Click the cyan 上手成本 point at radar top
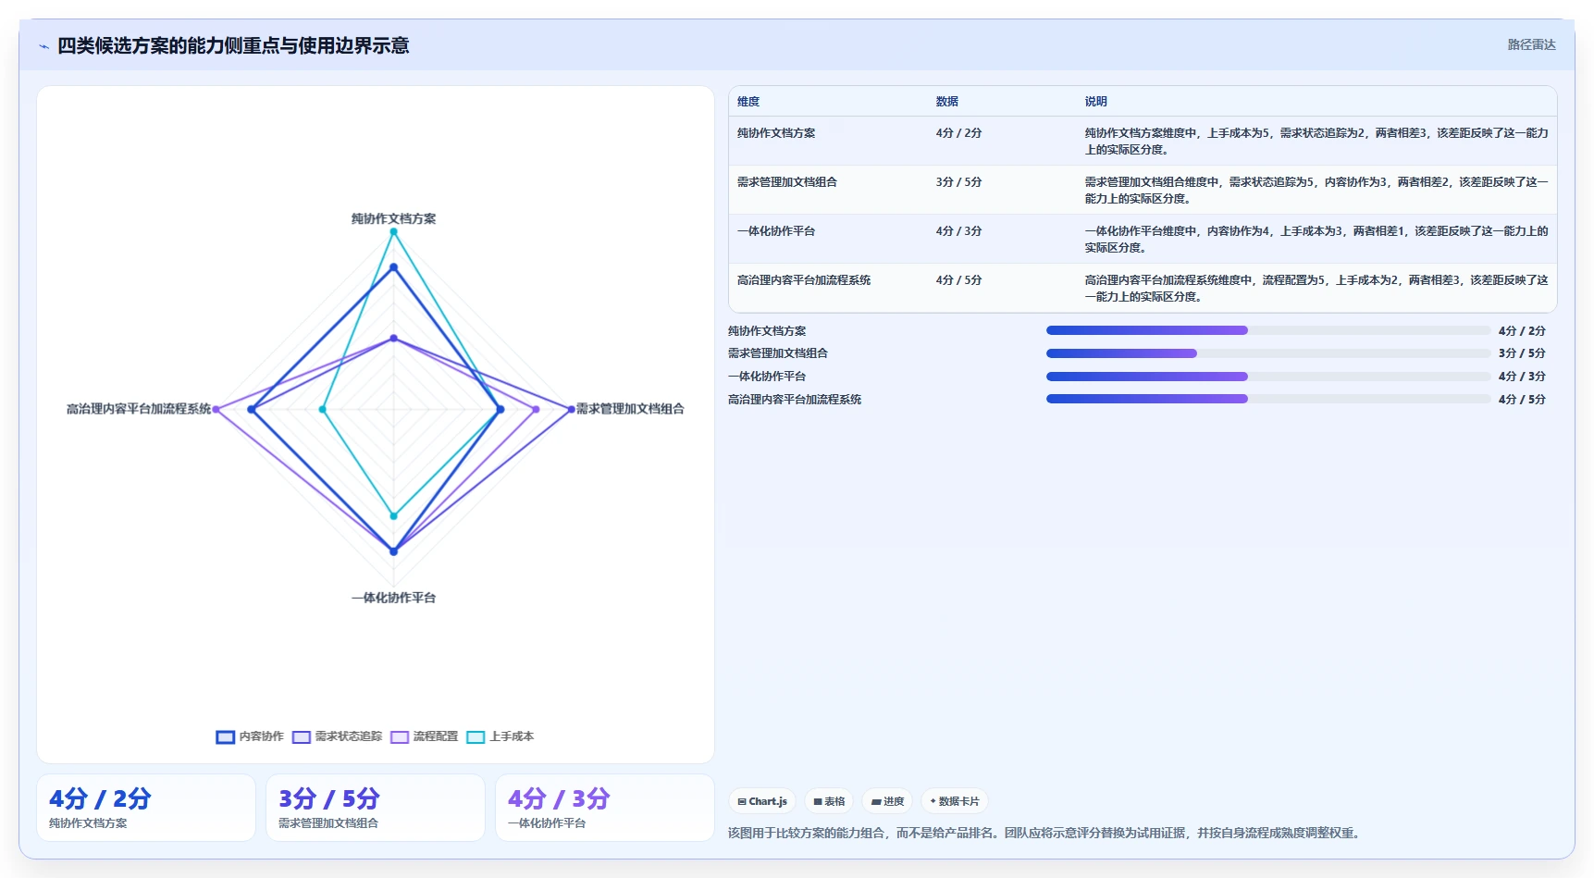This screenshot has height=878, width=1594. [x=393, y=232]
